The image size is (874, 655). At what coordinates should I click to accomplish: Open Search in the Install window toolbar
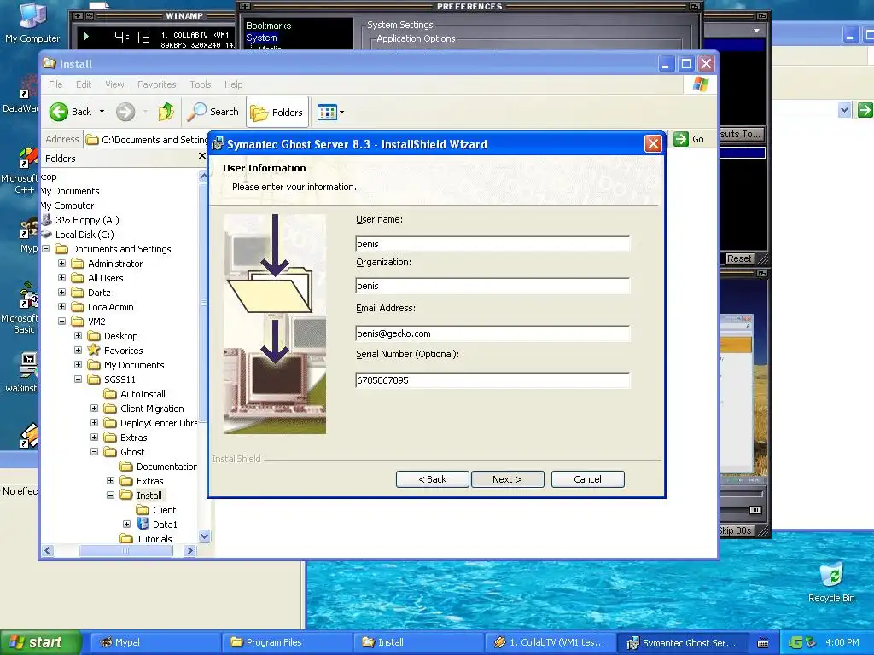(x=213, y=112)
